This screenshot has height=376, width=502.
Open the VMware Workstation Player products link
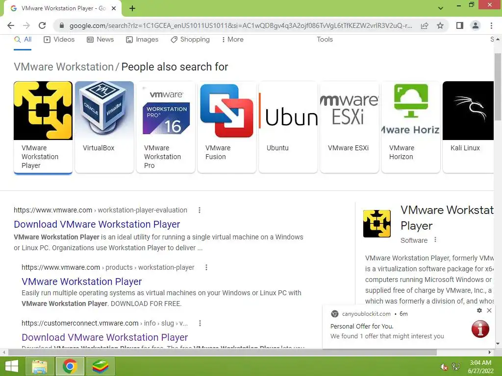82,282
